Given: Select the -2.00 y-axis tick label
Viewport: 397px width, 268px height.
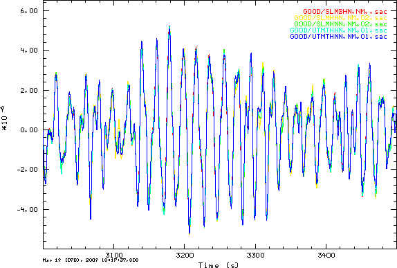Looking at the screenshot, I should (27, 169).
